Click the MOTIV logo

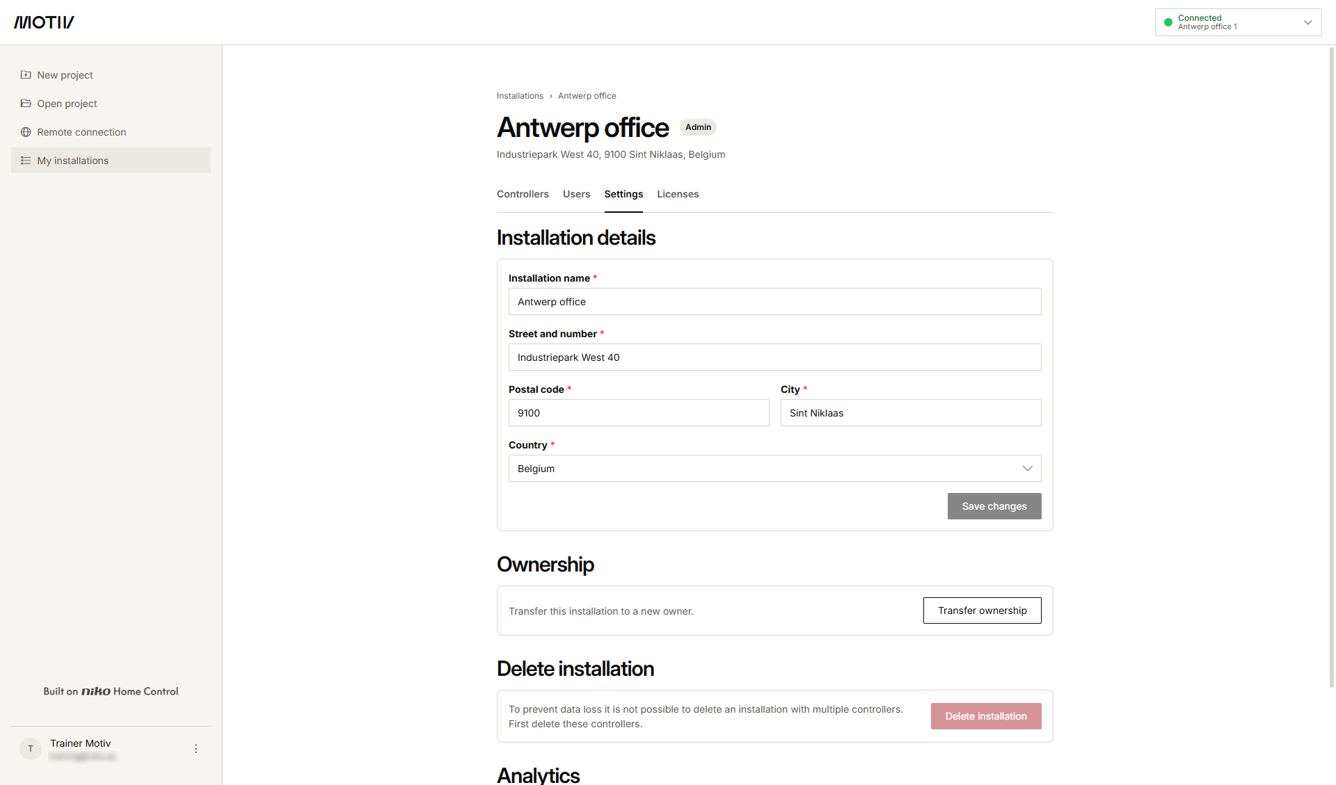(x=44, y=22)
